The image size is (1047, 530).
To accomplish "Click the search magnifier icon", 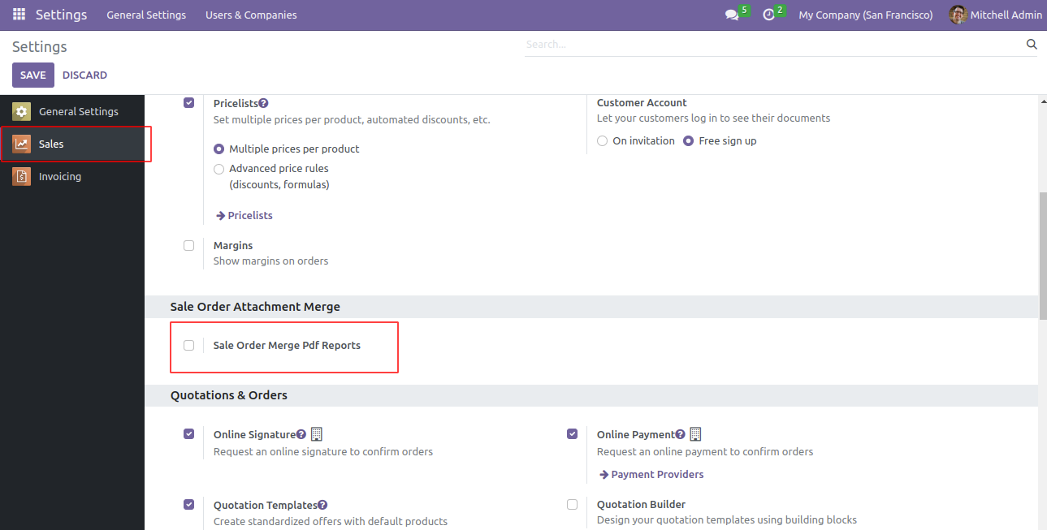I will click(x=1032, y=44).
